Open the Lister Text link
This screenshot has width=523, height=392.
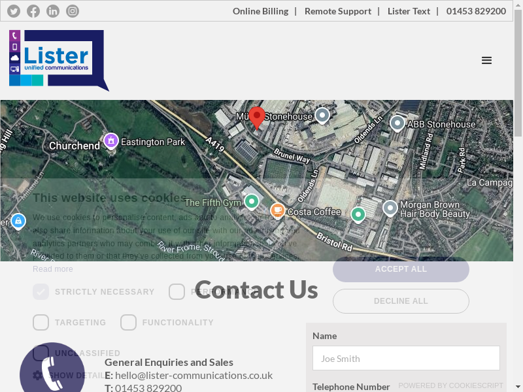click(x=409, y=11)
